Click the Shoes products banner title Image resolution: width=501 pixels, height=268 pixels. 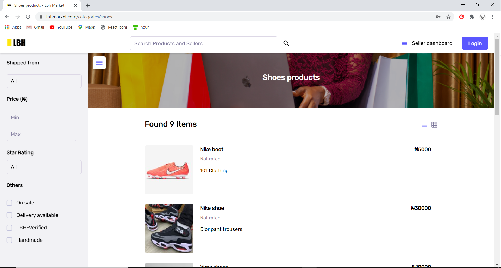coord(291,77)
